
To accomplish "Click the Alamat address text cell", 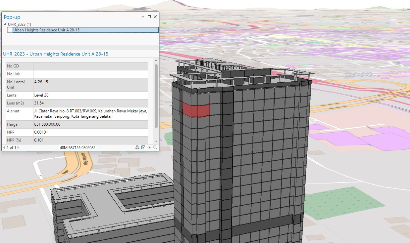I will (x=90, y=114).
